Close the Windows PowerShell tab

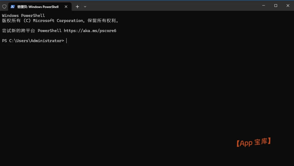[66, 7]
